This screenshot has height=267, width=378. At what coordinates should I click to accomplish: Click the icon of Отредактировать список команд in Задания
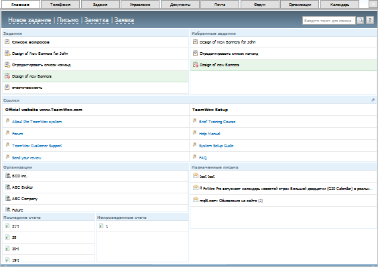[x=7, y=64]
